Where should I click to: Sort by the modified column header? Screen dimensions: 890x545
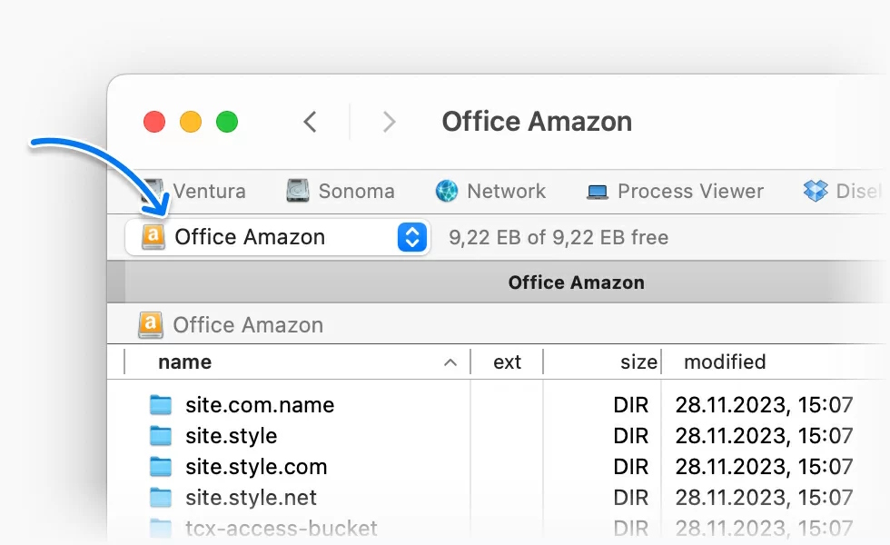click(725, 362)
